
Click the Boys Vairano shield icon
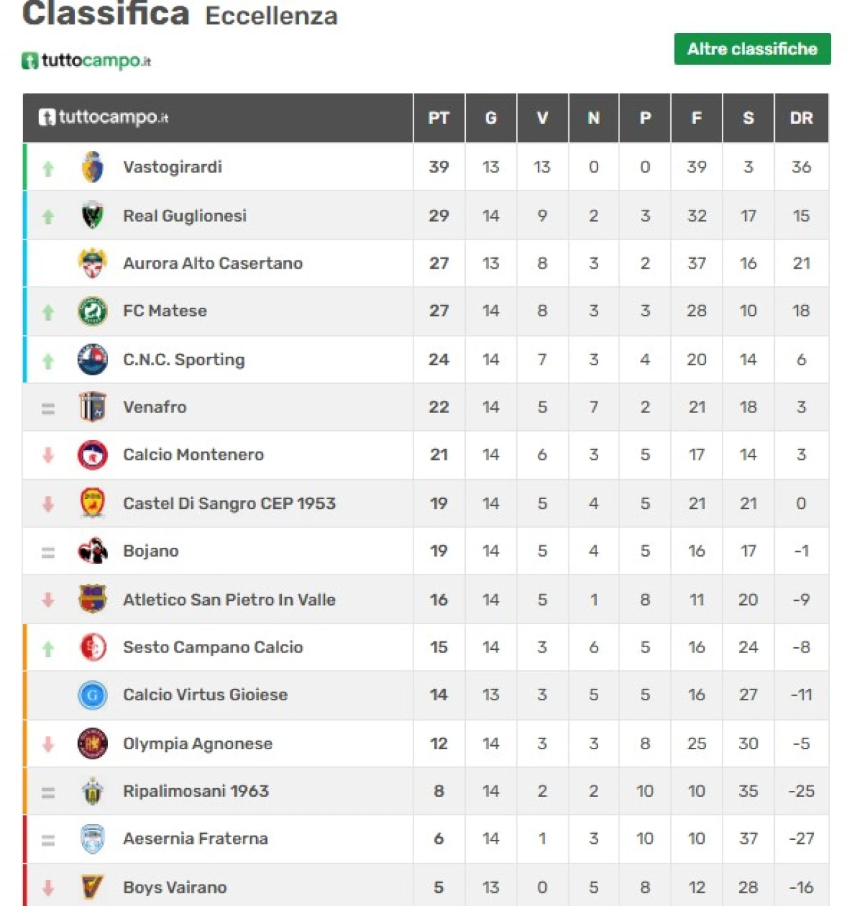pyautogui.click(x=93, y=887)
